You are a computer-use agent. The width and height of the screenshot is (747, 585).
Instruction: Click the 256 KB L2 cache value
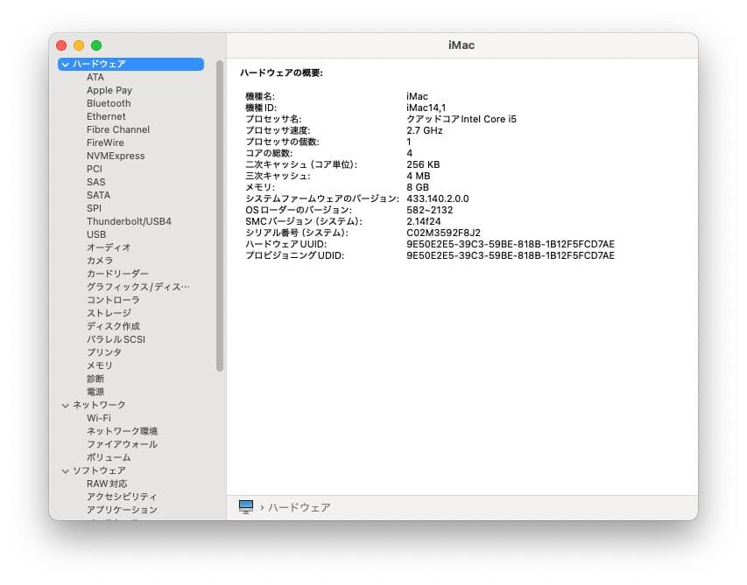click(x=423, y=164)
